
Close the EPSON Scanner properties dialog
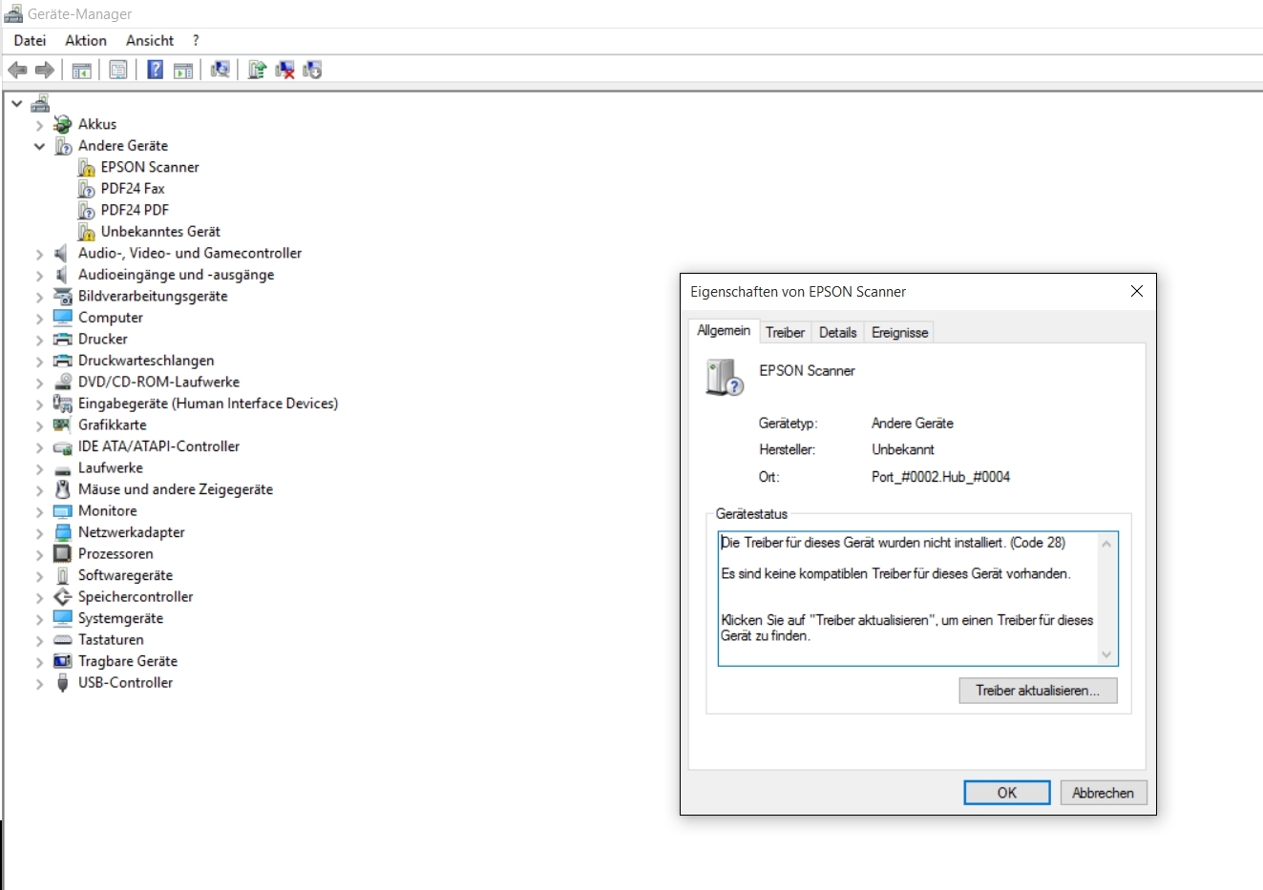coord(1136,291)
